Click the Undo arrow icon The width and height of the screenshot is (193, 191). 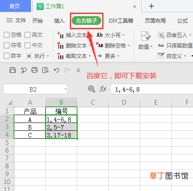[x=56, y=70]
